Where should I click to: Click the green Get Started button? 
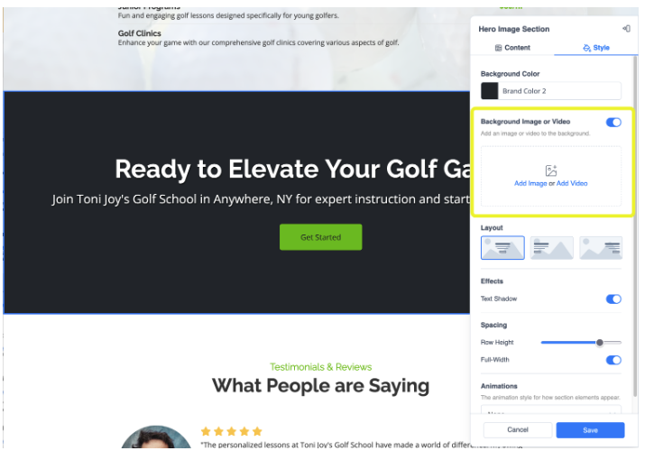(321, 237)
